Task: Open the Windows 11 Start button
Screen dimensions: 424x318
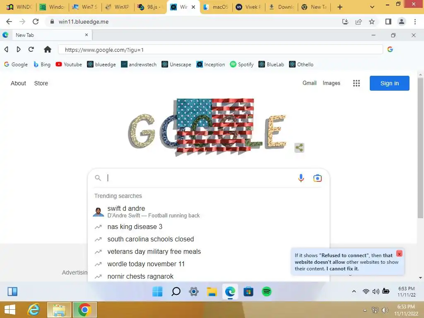Action: coord(157,291)
